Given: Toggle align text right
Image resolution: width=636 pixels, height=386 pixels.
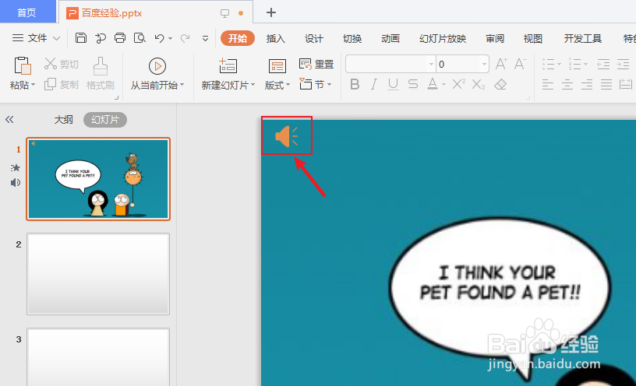Looking at the screenshot, I should [587, 85].
